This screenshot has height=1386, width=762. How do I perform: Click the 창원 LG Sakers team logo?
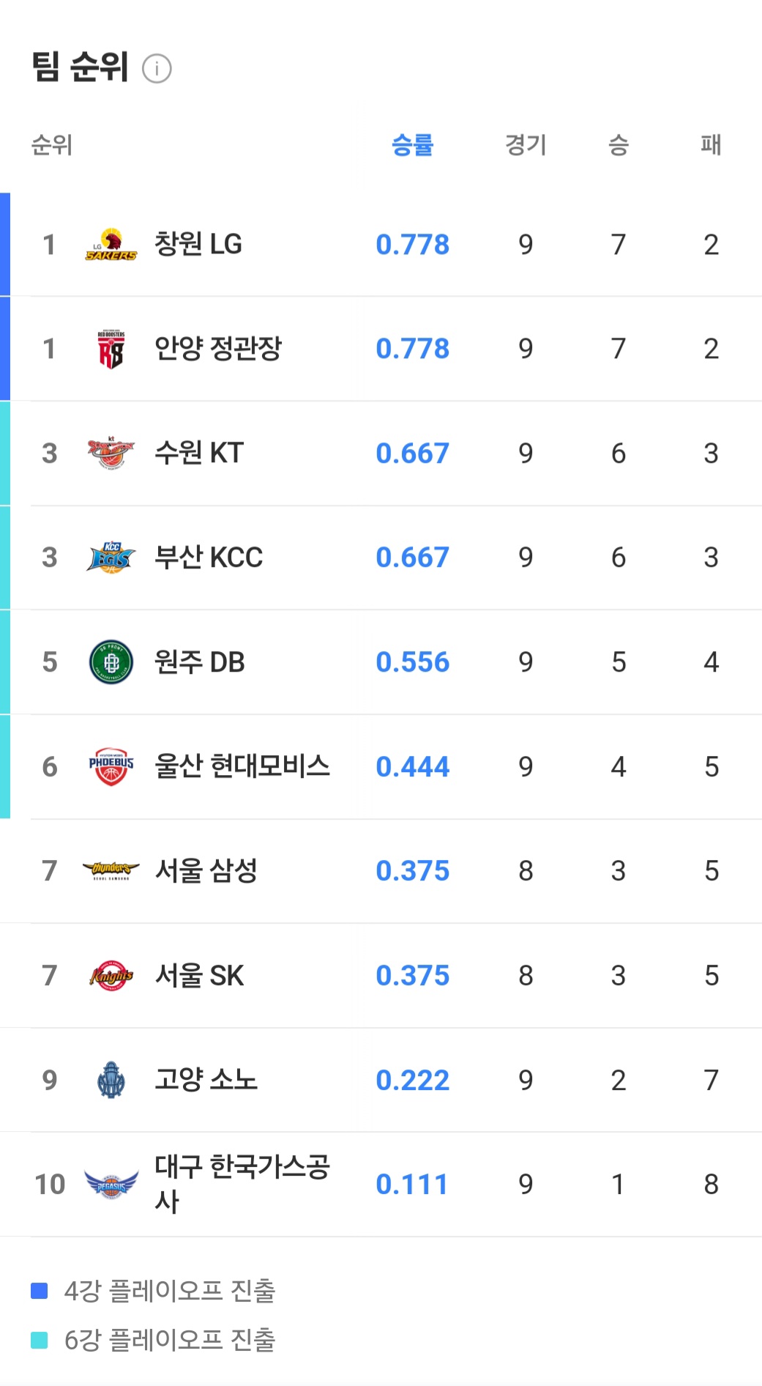click(111, 245)
